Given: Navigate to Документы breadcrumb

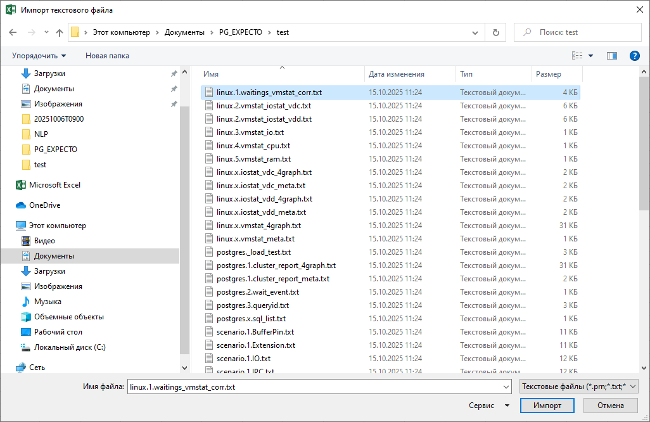Looking at the screenshot, I should click(x=184, y=32).
